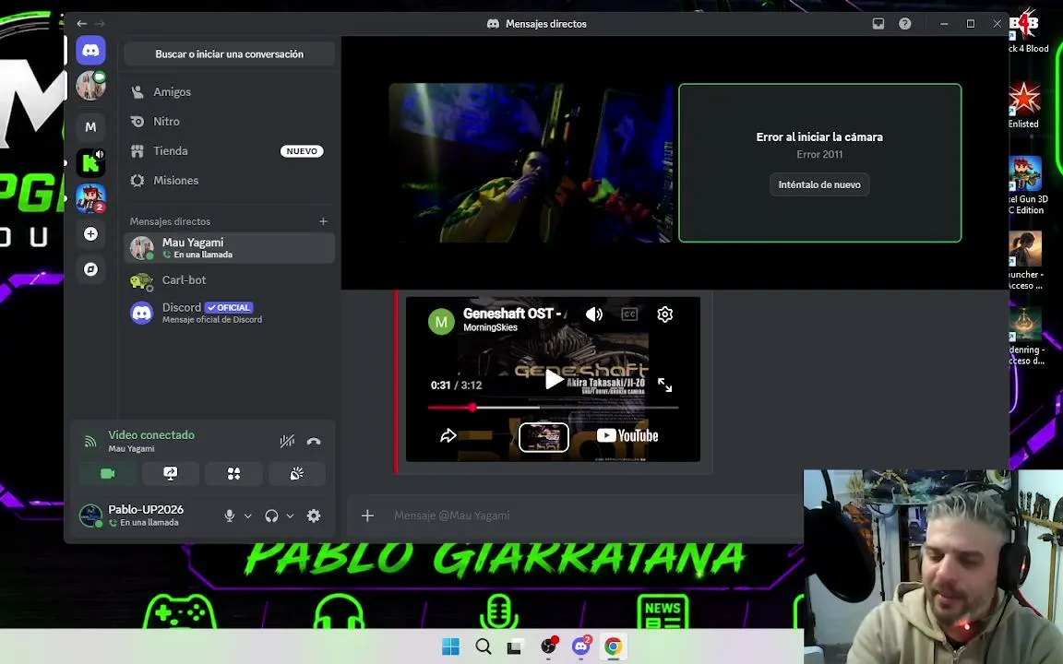This screenshot has width=1063, height=664.
Task: Play the Geneshaft OST YouTube video
Action: click(x=554, y=379)
